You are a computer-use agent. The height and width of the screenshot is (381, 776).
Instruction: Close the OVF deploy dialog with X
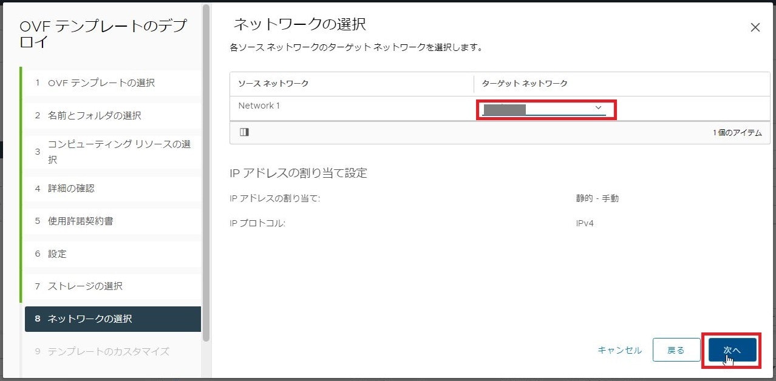(755, 27)
